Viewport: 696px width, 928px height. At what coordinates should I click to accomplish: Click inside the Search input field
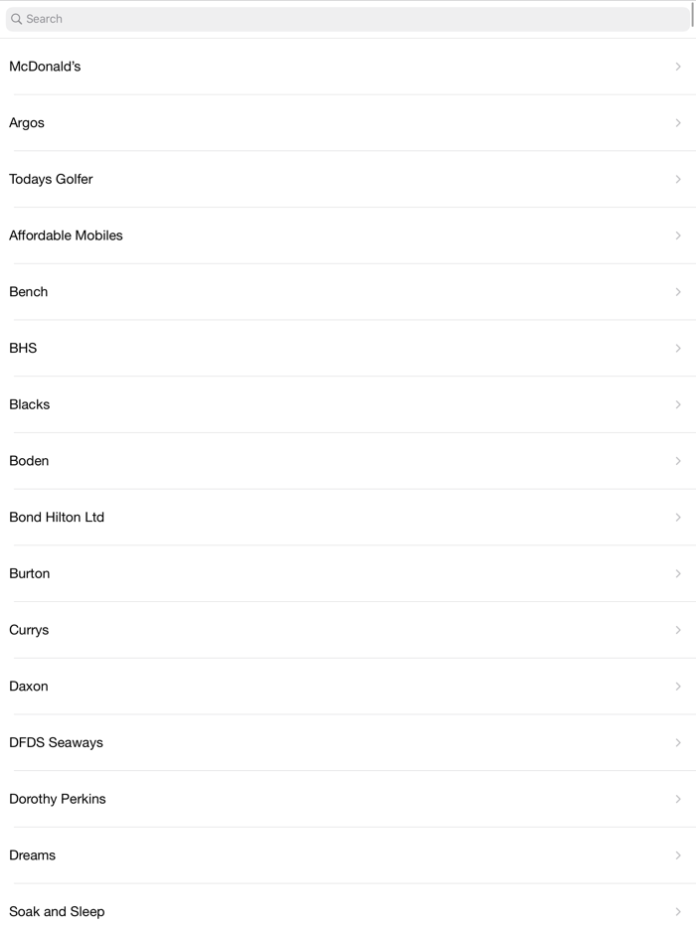[348, 18]
